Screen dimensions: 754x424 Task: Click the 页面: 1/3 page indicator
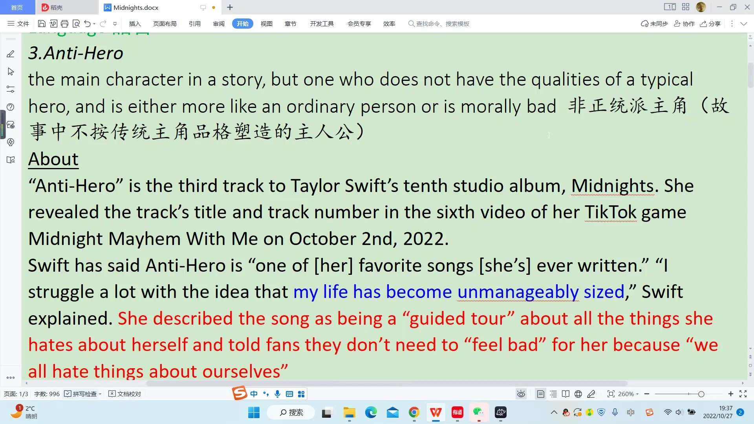tap(16, 394)
